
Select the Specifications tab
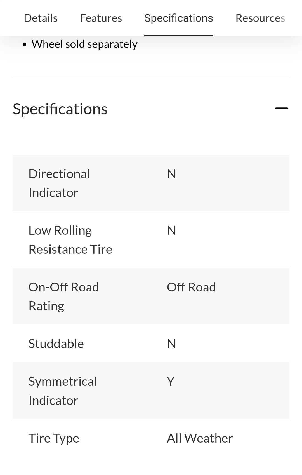pos(179,18)
